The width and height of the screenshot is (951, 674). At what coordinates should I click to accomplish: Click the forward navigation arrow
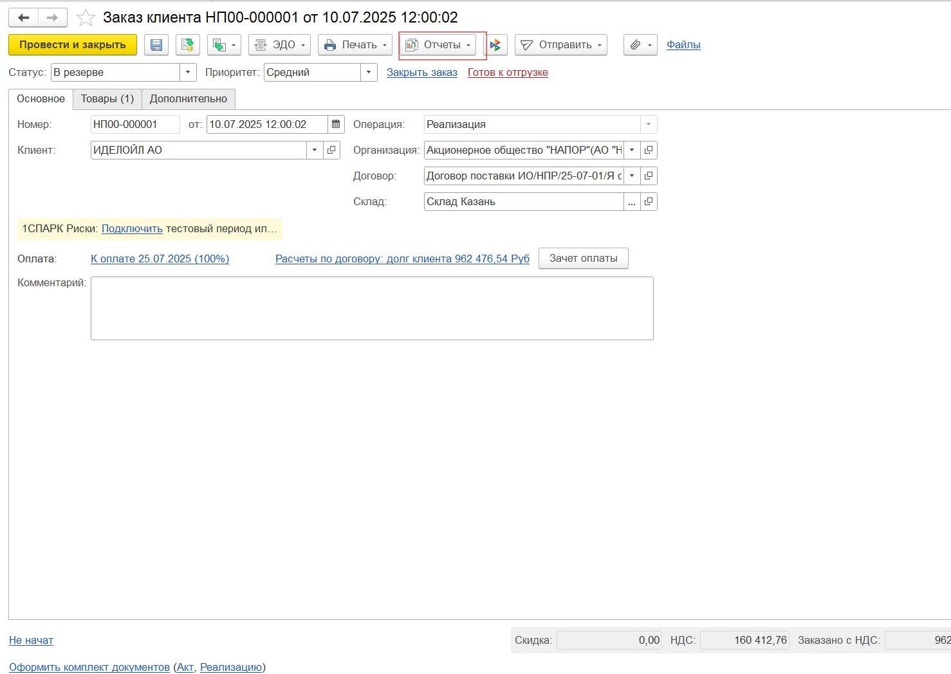point(52,17)
